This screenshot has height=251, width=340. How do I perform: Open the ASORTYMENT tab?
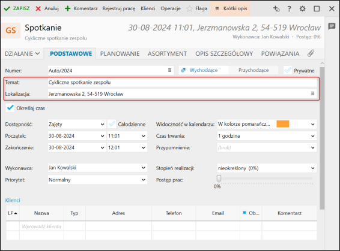167,54
